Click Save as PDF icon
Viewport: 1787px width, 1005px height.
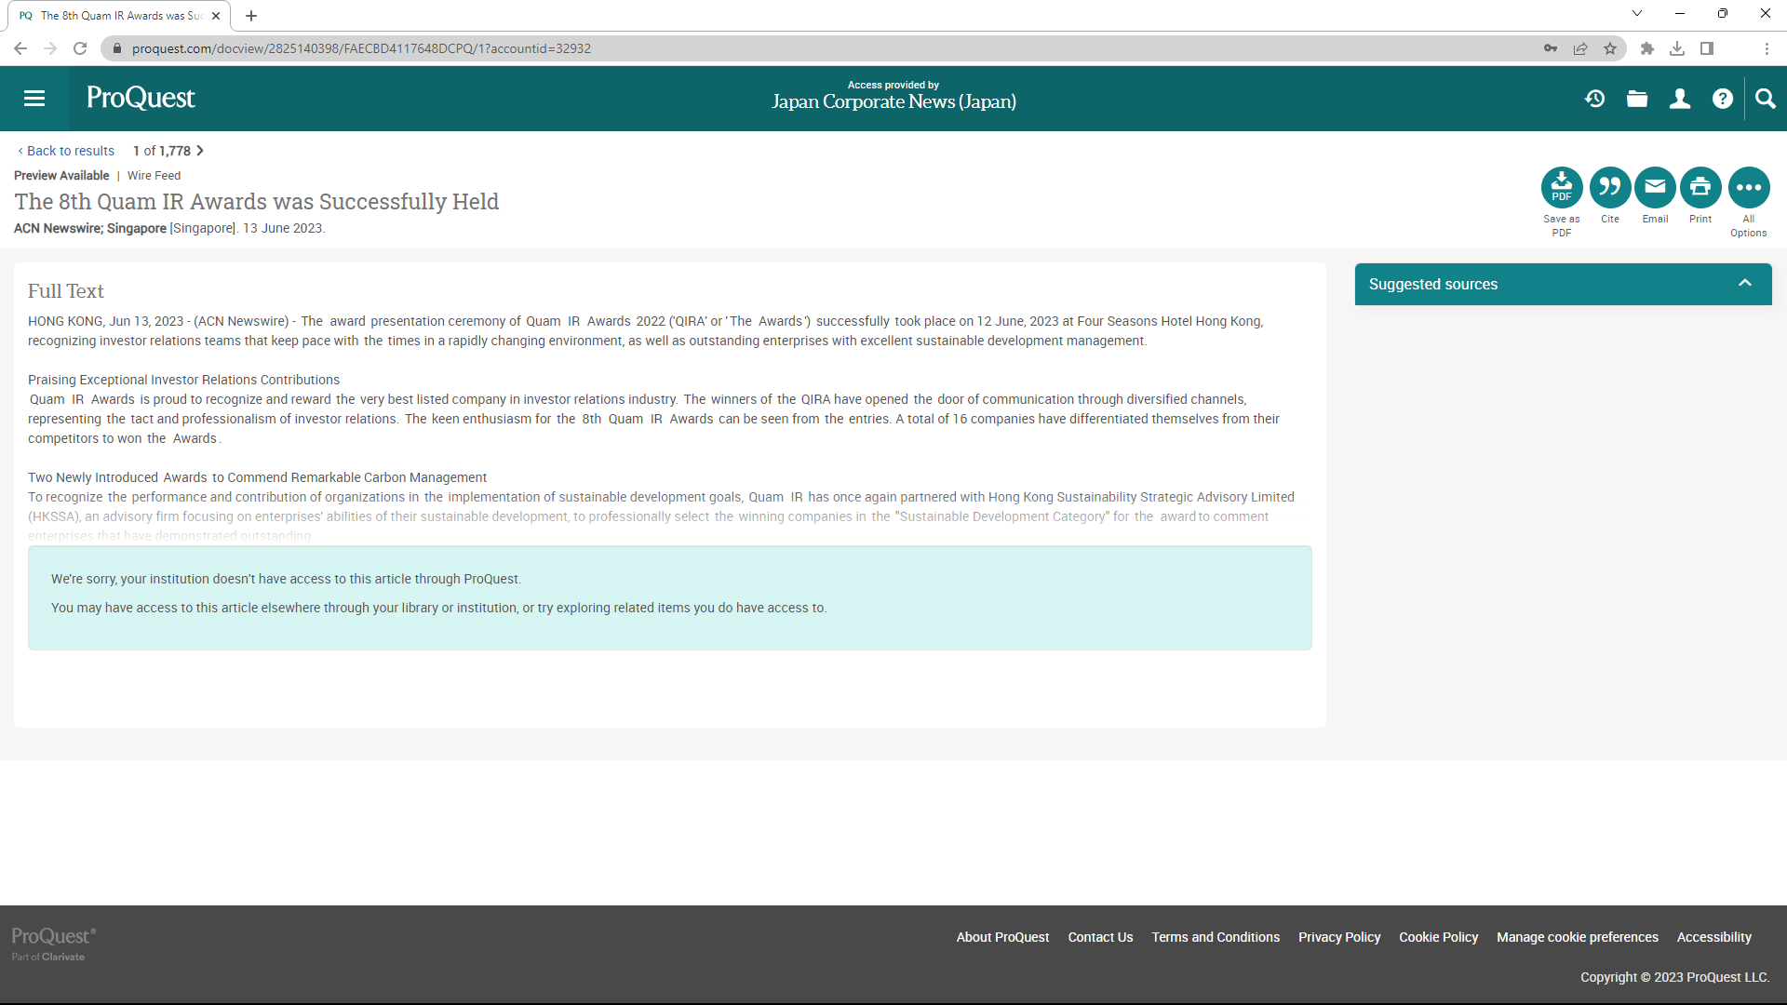[x=1562, y=188]
